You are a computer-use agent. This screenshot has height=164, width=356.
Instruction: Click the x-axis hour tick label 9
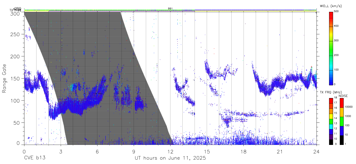coord(134,151)
